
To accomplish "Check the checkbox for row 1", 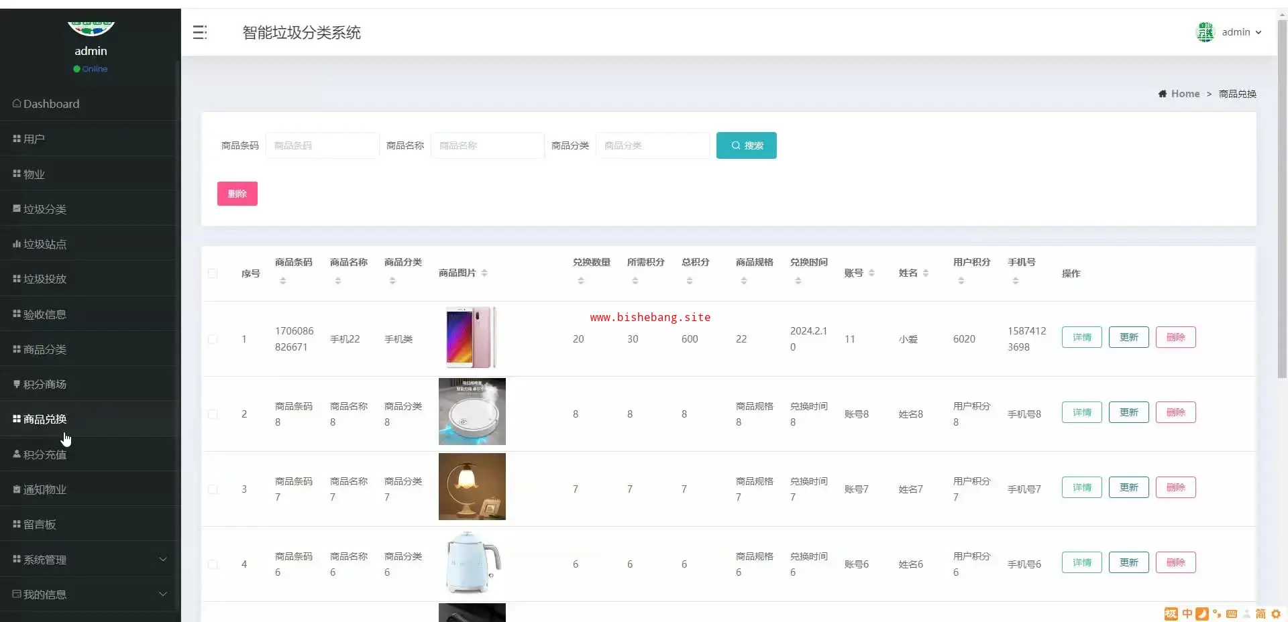I will [x=213, y=339].
